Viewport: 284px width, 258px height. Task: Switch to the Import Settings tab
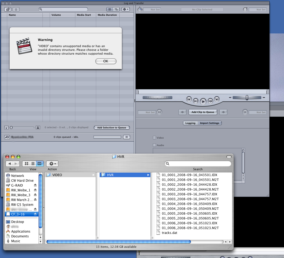coord(210,123)
